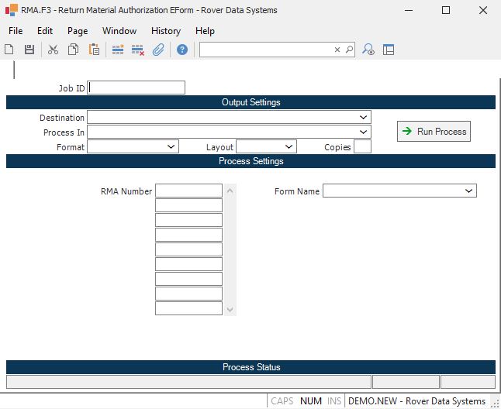
Task: Click the RMA Number list scrollbar down arrow
Action: click(229, 309)
